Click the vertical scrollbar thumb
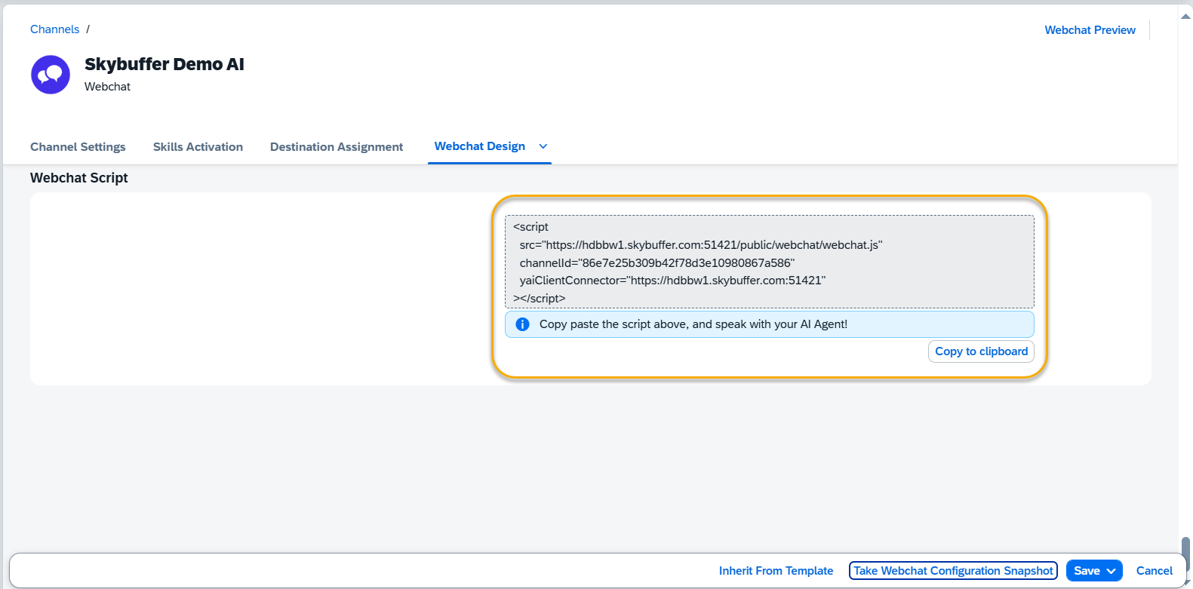This screenshot has height=589, width=1193. tap(1185, 554)
